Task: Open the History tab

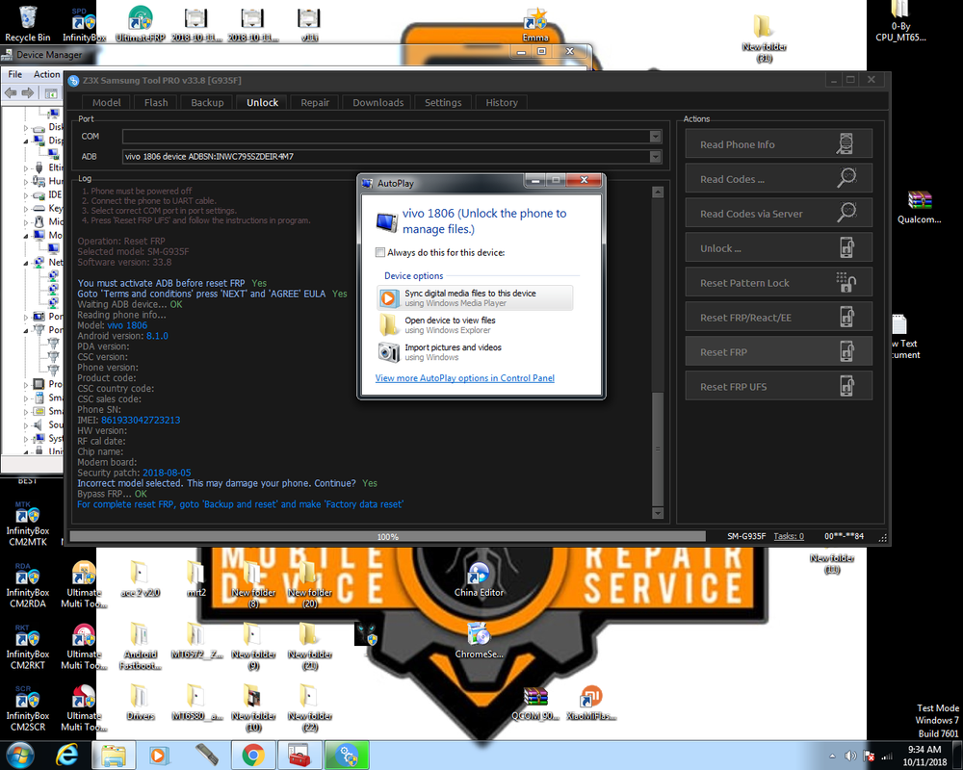Action: tap(502, 103)
